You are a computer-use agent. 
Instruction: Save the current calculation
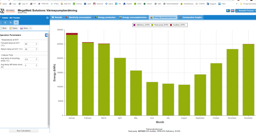(x=24, y=28)
